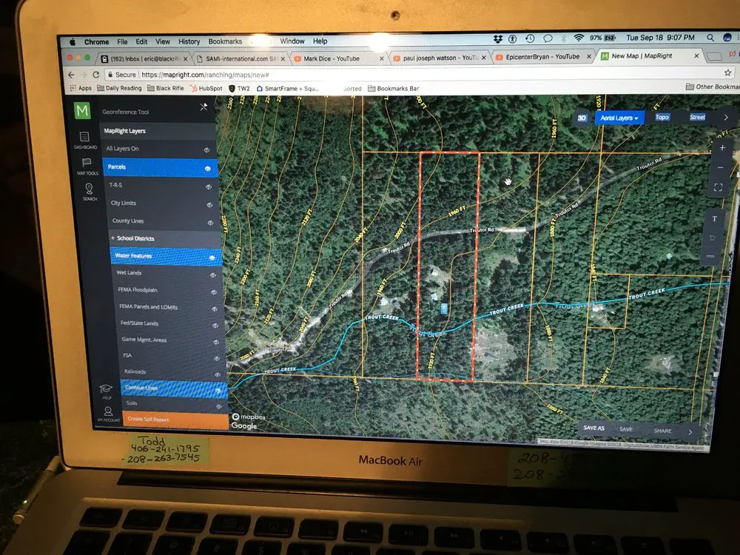Bookmark this page with the star
740x555 pixels.
pyautogui.click(x=727, y=73)
